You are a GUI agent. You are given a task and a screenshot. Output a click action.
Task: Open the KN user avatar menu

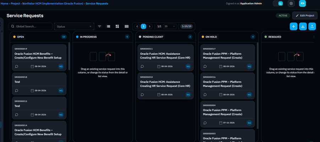pyautogui.click(x=302, y=4)
